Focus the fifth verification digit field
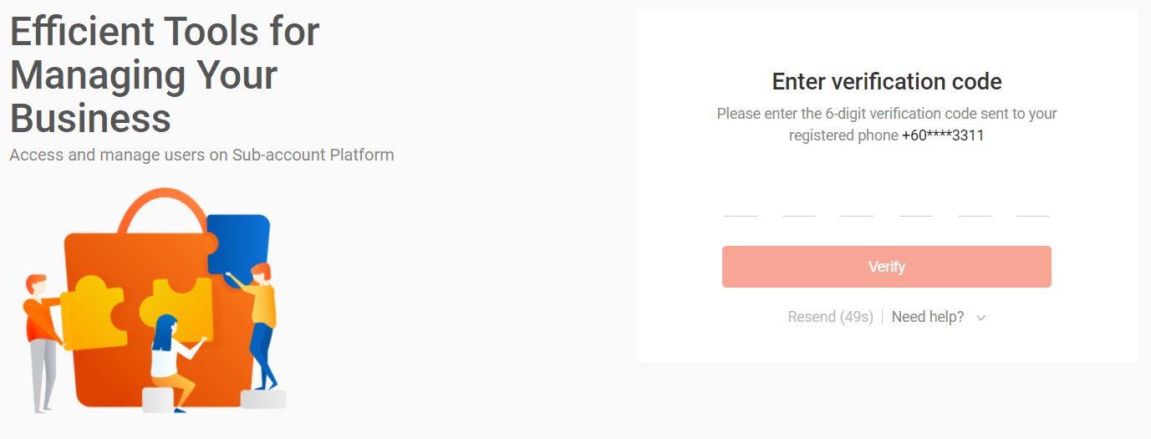The height and width of the screenshot is (439, 1151). 975,203
